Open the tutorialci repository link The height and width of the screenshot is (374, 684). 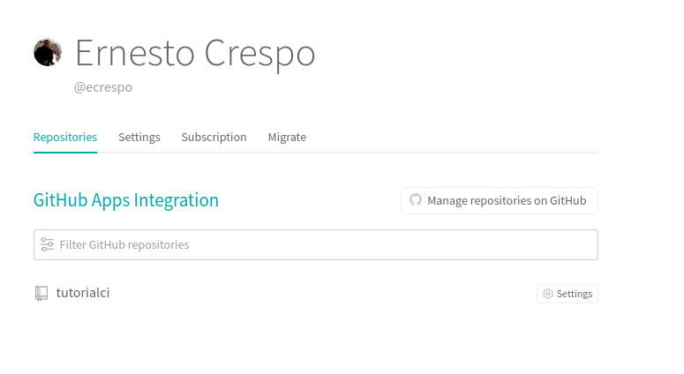83,293
